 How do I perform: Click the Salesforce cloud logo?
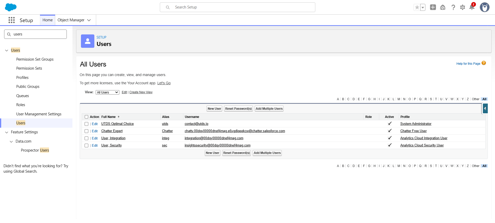click(11, 7)
